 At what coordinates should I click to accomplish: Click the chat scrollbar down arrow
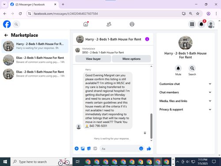[x=151, y=140]
